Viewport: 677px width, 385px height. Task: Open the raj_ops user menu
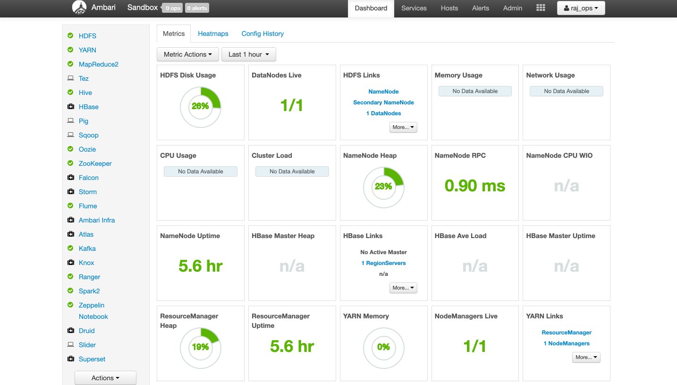pos(581,8)
